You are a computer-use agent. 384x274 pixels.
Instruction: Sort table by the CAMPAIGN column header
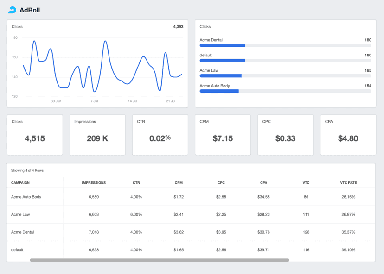[x=21, y=182]
